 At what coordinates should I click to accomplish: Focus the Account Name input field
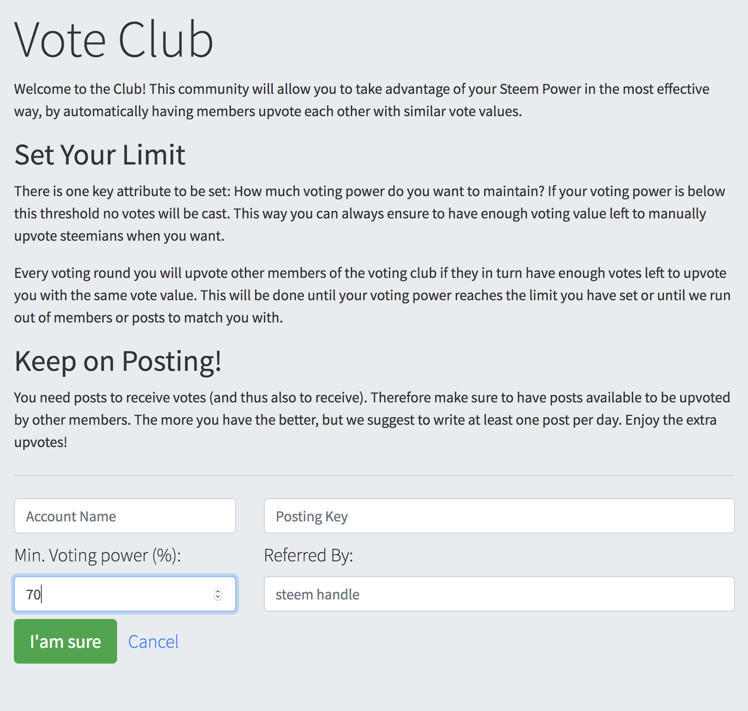tap(125, 516)
